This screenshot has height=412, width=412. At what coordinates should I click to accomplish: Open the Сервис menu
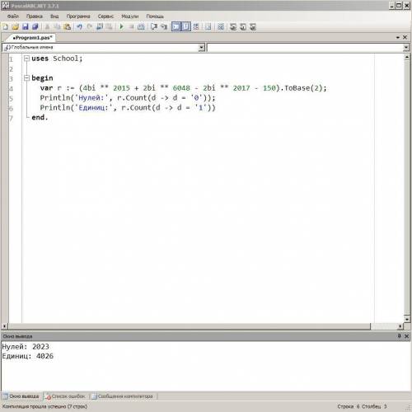point(105,16)
